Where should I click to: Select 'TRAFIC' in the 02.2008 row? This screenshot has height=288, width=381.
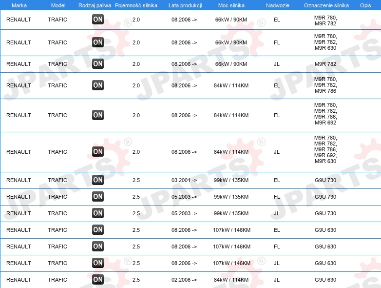57,280
